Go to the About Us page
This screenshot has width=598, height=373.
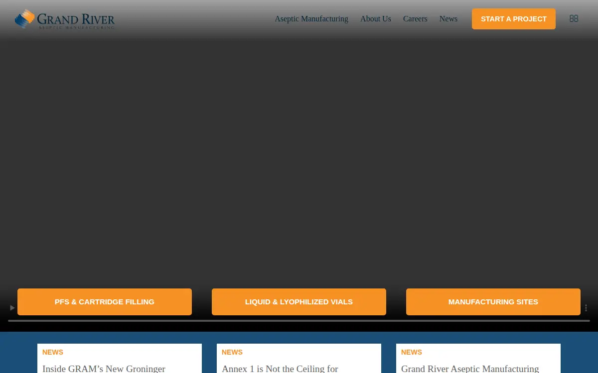[x=376, y=19]
